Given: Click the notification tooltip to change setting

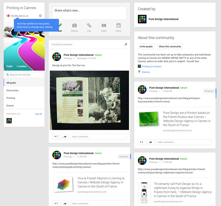Looking at the screenshot, I should [36, 25].
